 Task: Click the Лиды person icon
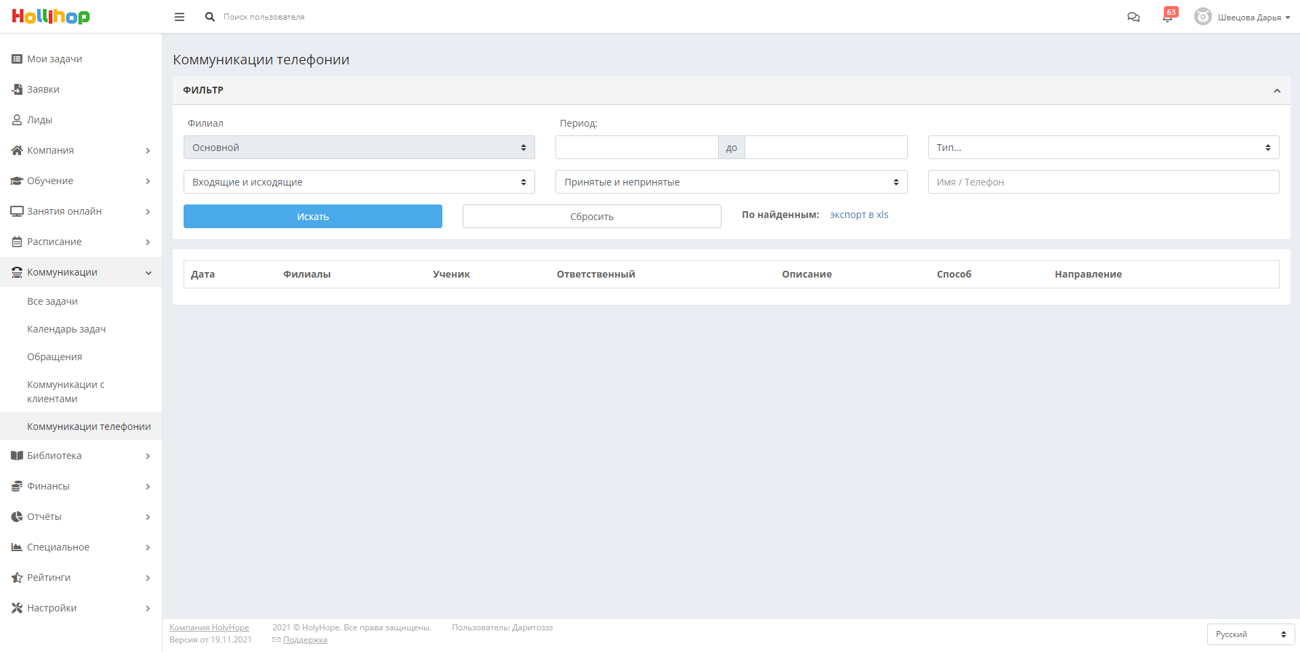coord(17,120)
